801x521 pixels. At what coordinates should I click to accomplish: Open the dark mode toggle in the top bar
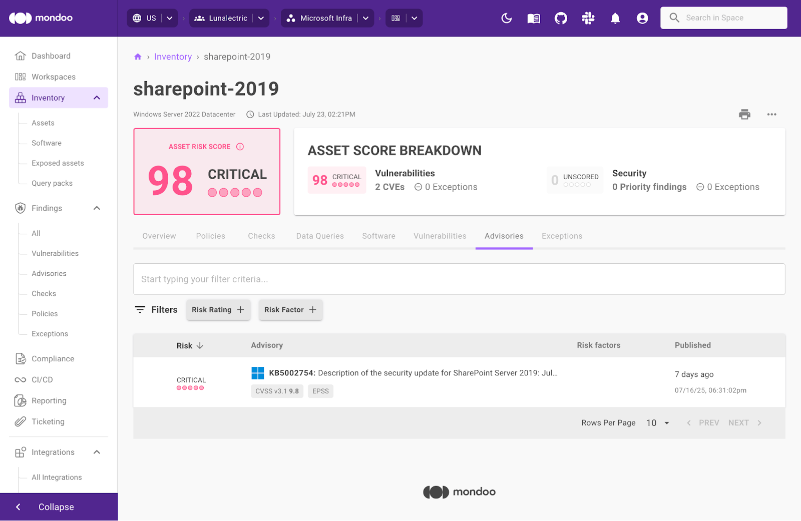pyautogui.click(x=506, y=18)
